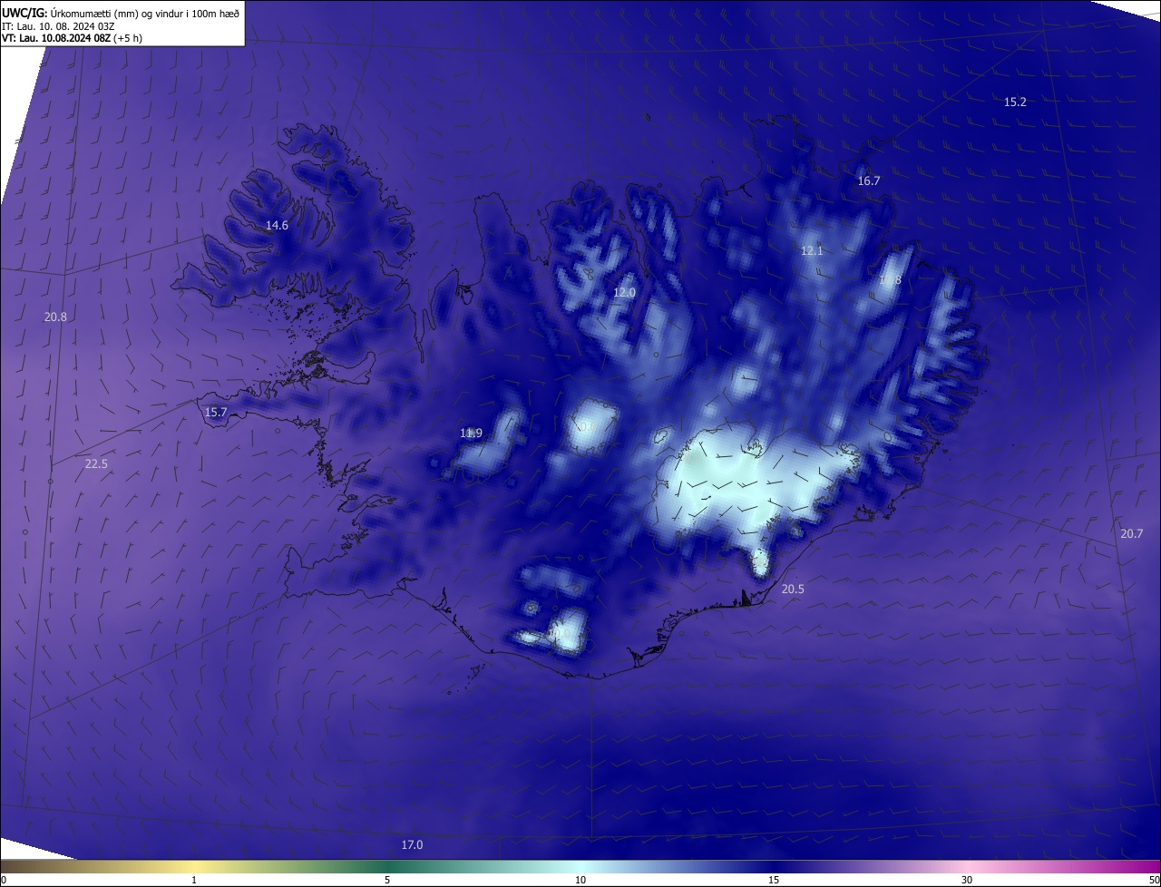Click the 12.1 value label
Screen dimensions: 1161x887
tap(812, 251)
